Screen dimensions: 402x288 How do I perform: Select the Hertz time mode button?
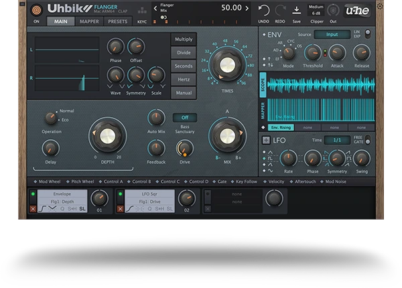(x=184, y=80)
